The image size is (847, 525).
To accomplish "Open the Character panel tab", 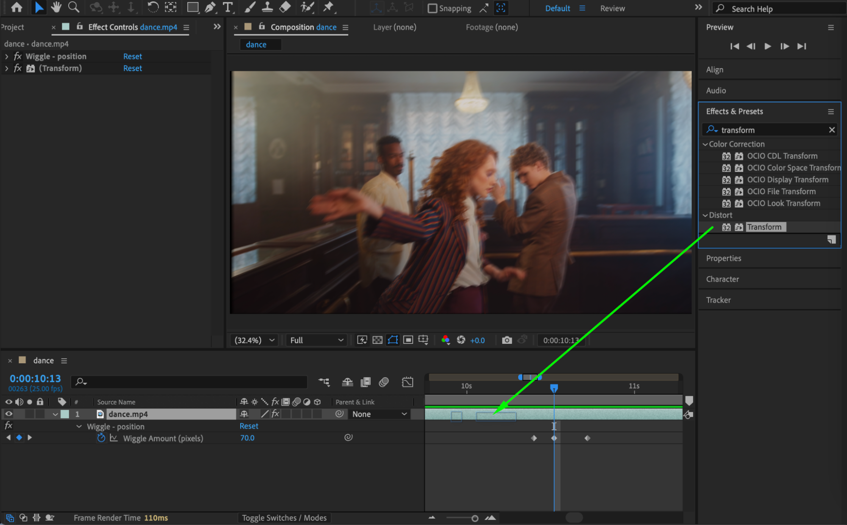I will (722, 279).
